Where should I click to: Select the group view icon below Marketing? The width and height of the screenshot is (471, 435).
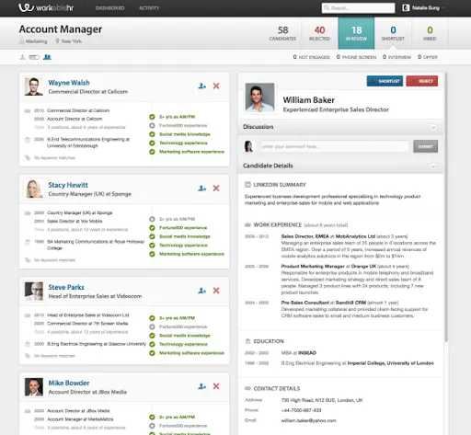(47, 57)
